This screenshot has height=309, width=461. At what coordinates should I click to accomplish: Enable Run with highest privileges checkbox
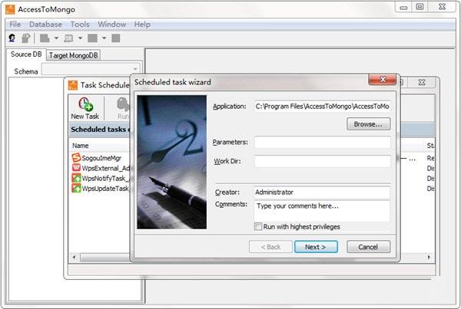click(258, 226)
